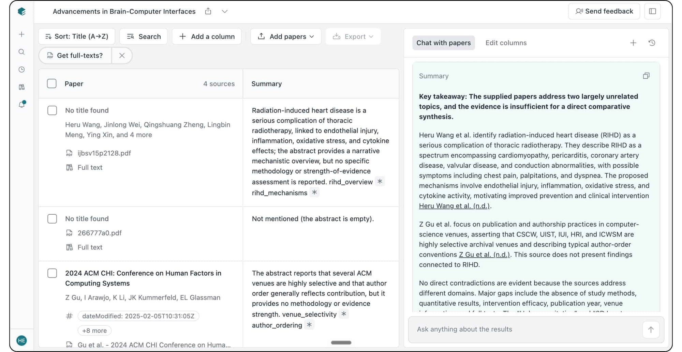Open the library icon in left sidebar
The image size is (682, 352).
point(21,87)
